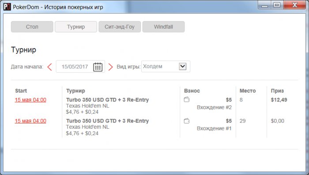Click Вхождение #1 label
The height and width of the screenshot is (175, 309).
click(214, 129)
